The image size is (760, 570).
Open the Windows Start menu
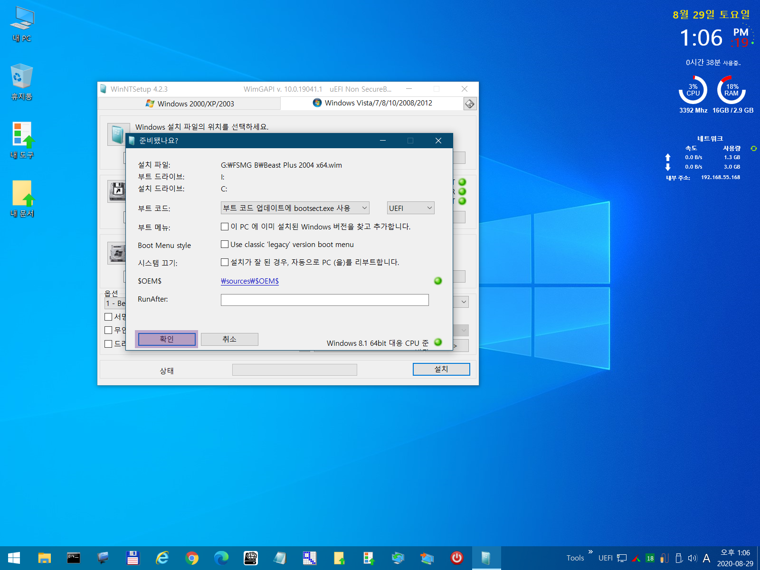14,558
